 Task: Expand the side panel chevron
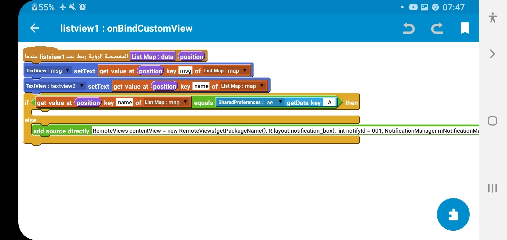click(x=493, y=54)
